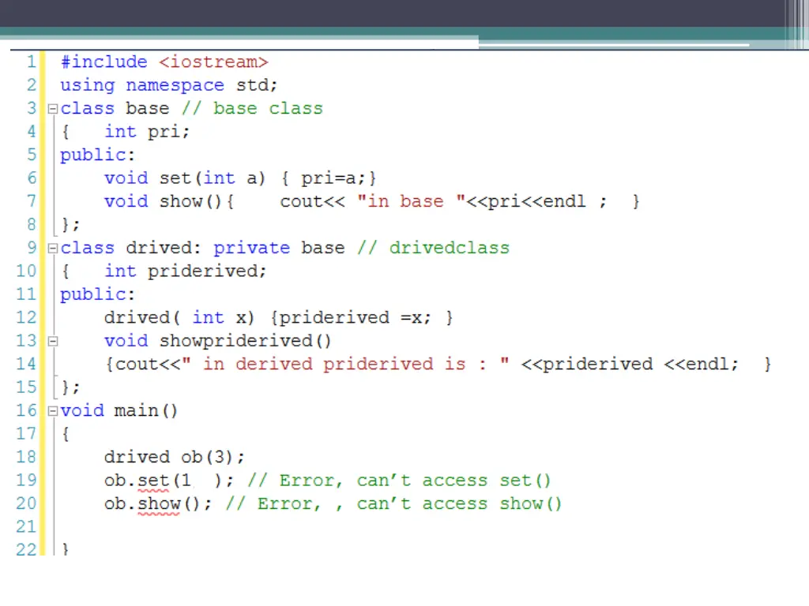The image size is (809, 606).
Task: Click line number 1 in the gutter
Action: 30,62
